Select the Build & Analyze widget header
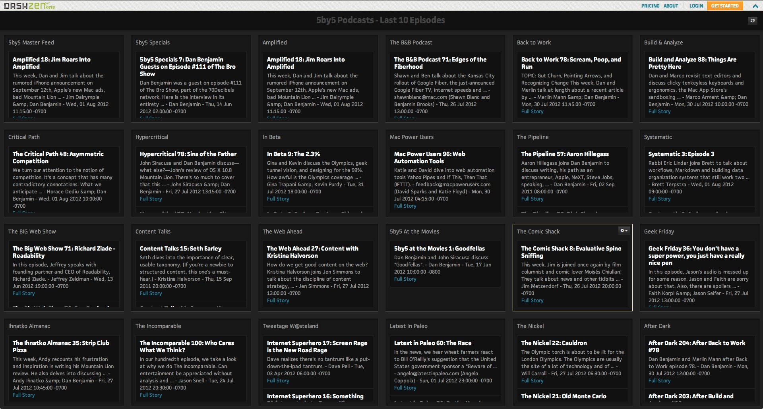 tap(663, 42)
